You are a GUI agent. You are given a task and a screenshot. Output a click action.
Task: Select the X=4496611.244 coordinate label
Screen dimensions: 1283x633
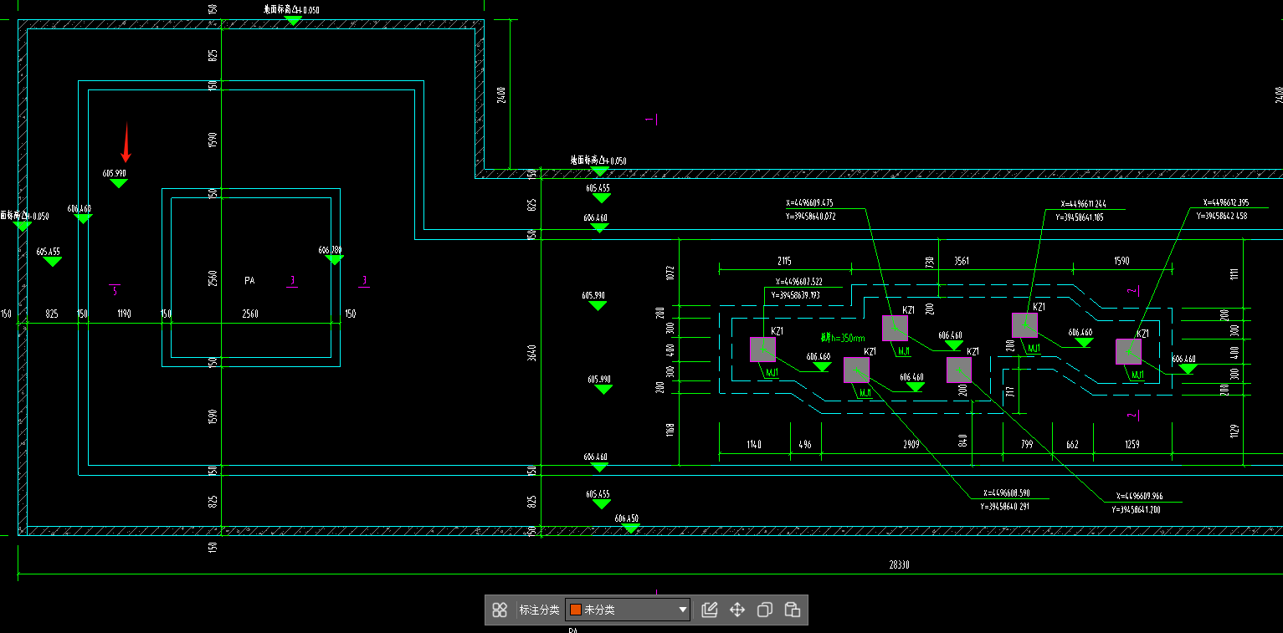click(1084, 204)
